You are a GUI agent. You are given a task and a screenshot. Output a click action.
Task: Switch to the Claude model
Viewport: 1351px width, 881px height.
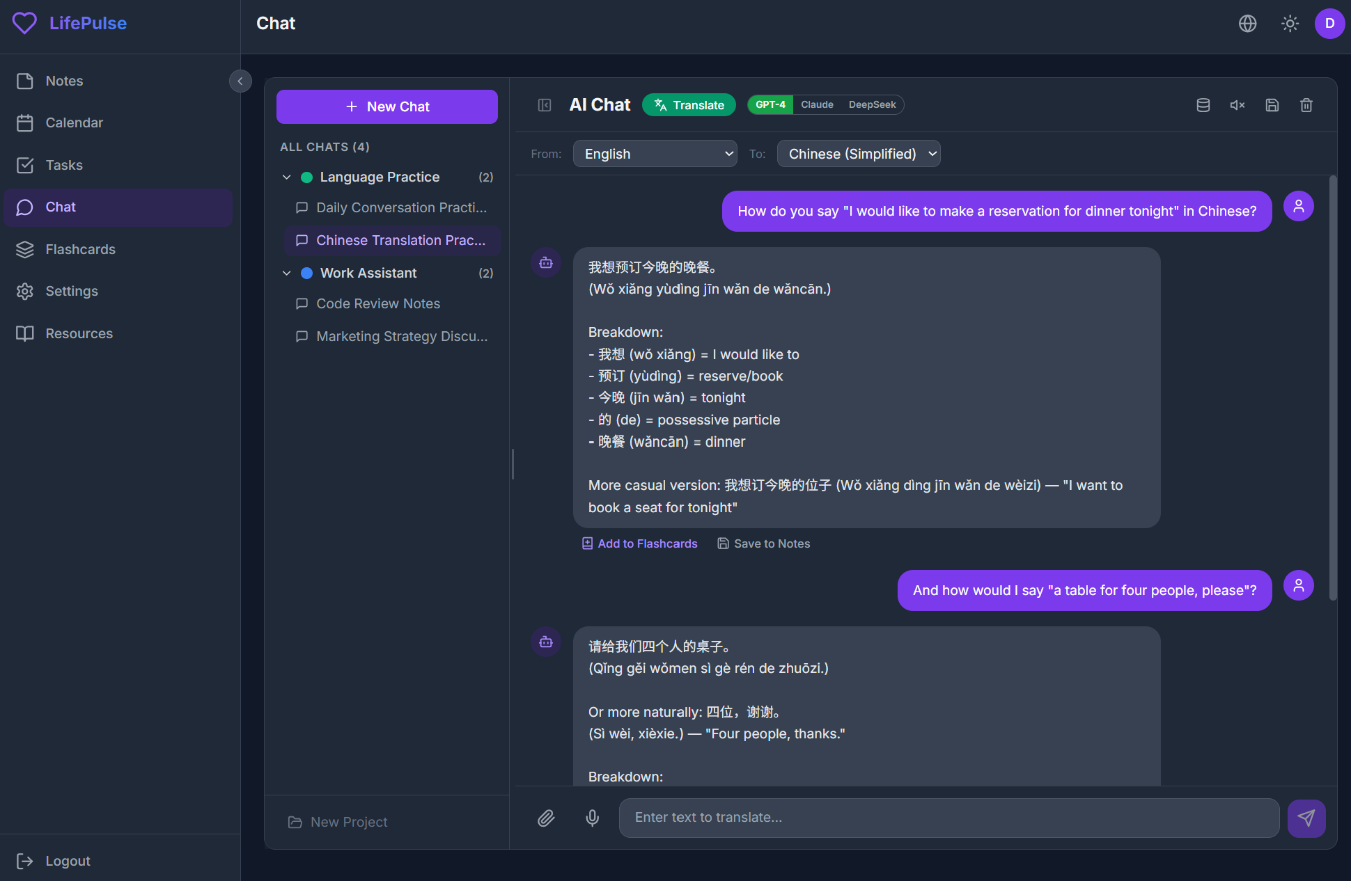point(816,104)
